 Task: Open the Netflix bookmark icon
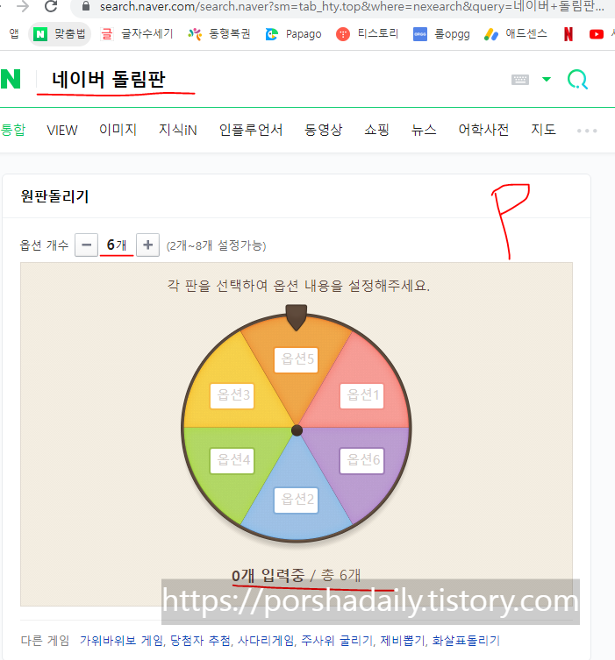[569, 34]
